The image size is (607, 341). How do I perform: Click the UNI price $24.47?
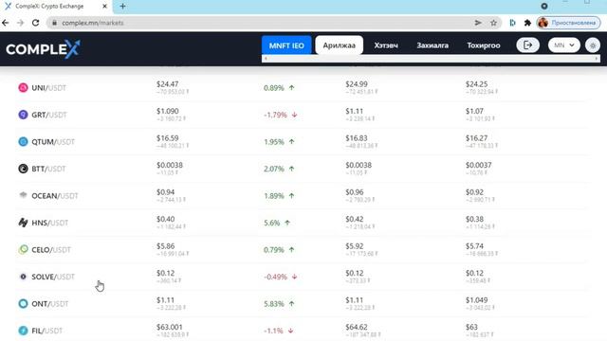(168, 84)
